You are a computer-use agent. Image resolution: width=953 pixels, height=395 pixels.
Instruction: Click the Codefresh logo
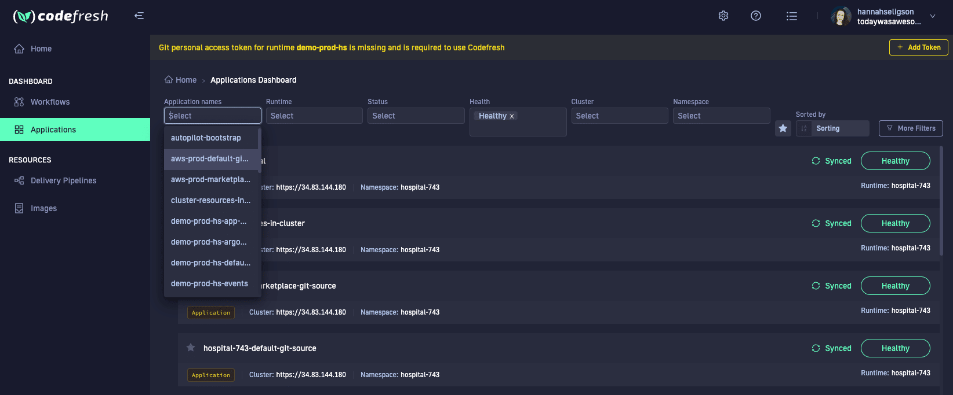pos(61,16)
